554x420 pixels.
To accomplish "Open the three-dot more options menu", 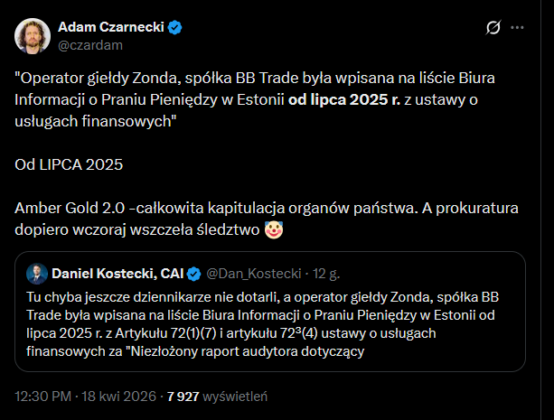I will [x=517, y=28].
